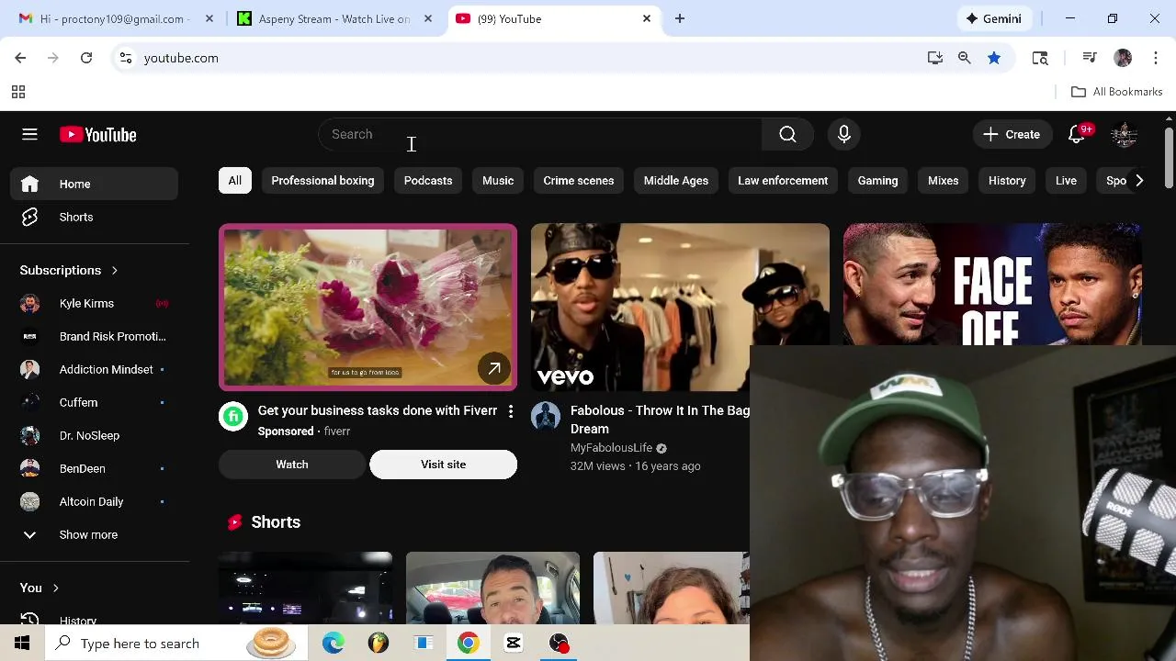The height and width of the screenshot is (661, 1176).
Task: Open Altcoin Daily subscription
Action: pos(95,501)
